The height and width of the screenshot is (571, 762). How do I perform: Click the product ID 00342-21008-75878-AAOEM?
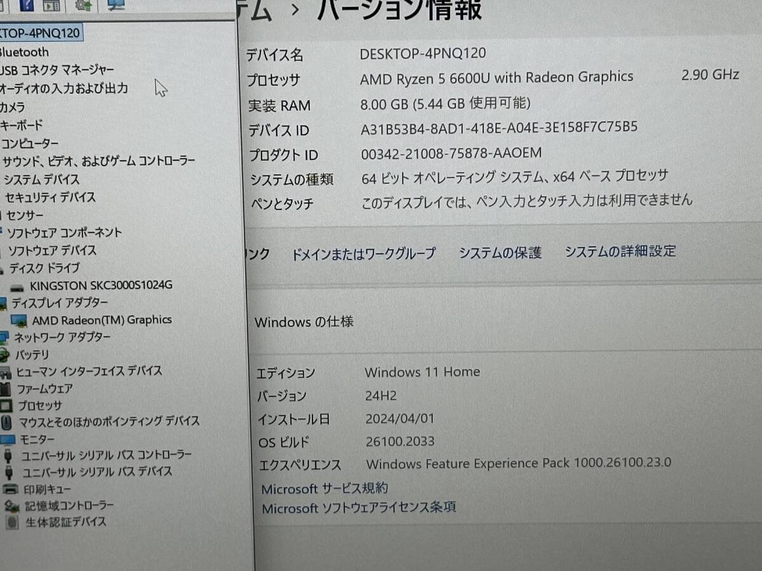click(451, 153)
